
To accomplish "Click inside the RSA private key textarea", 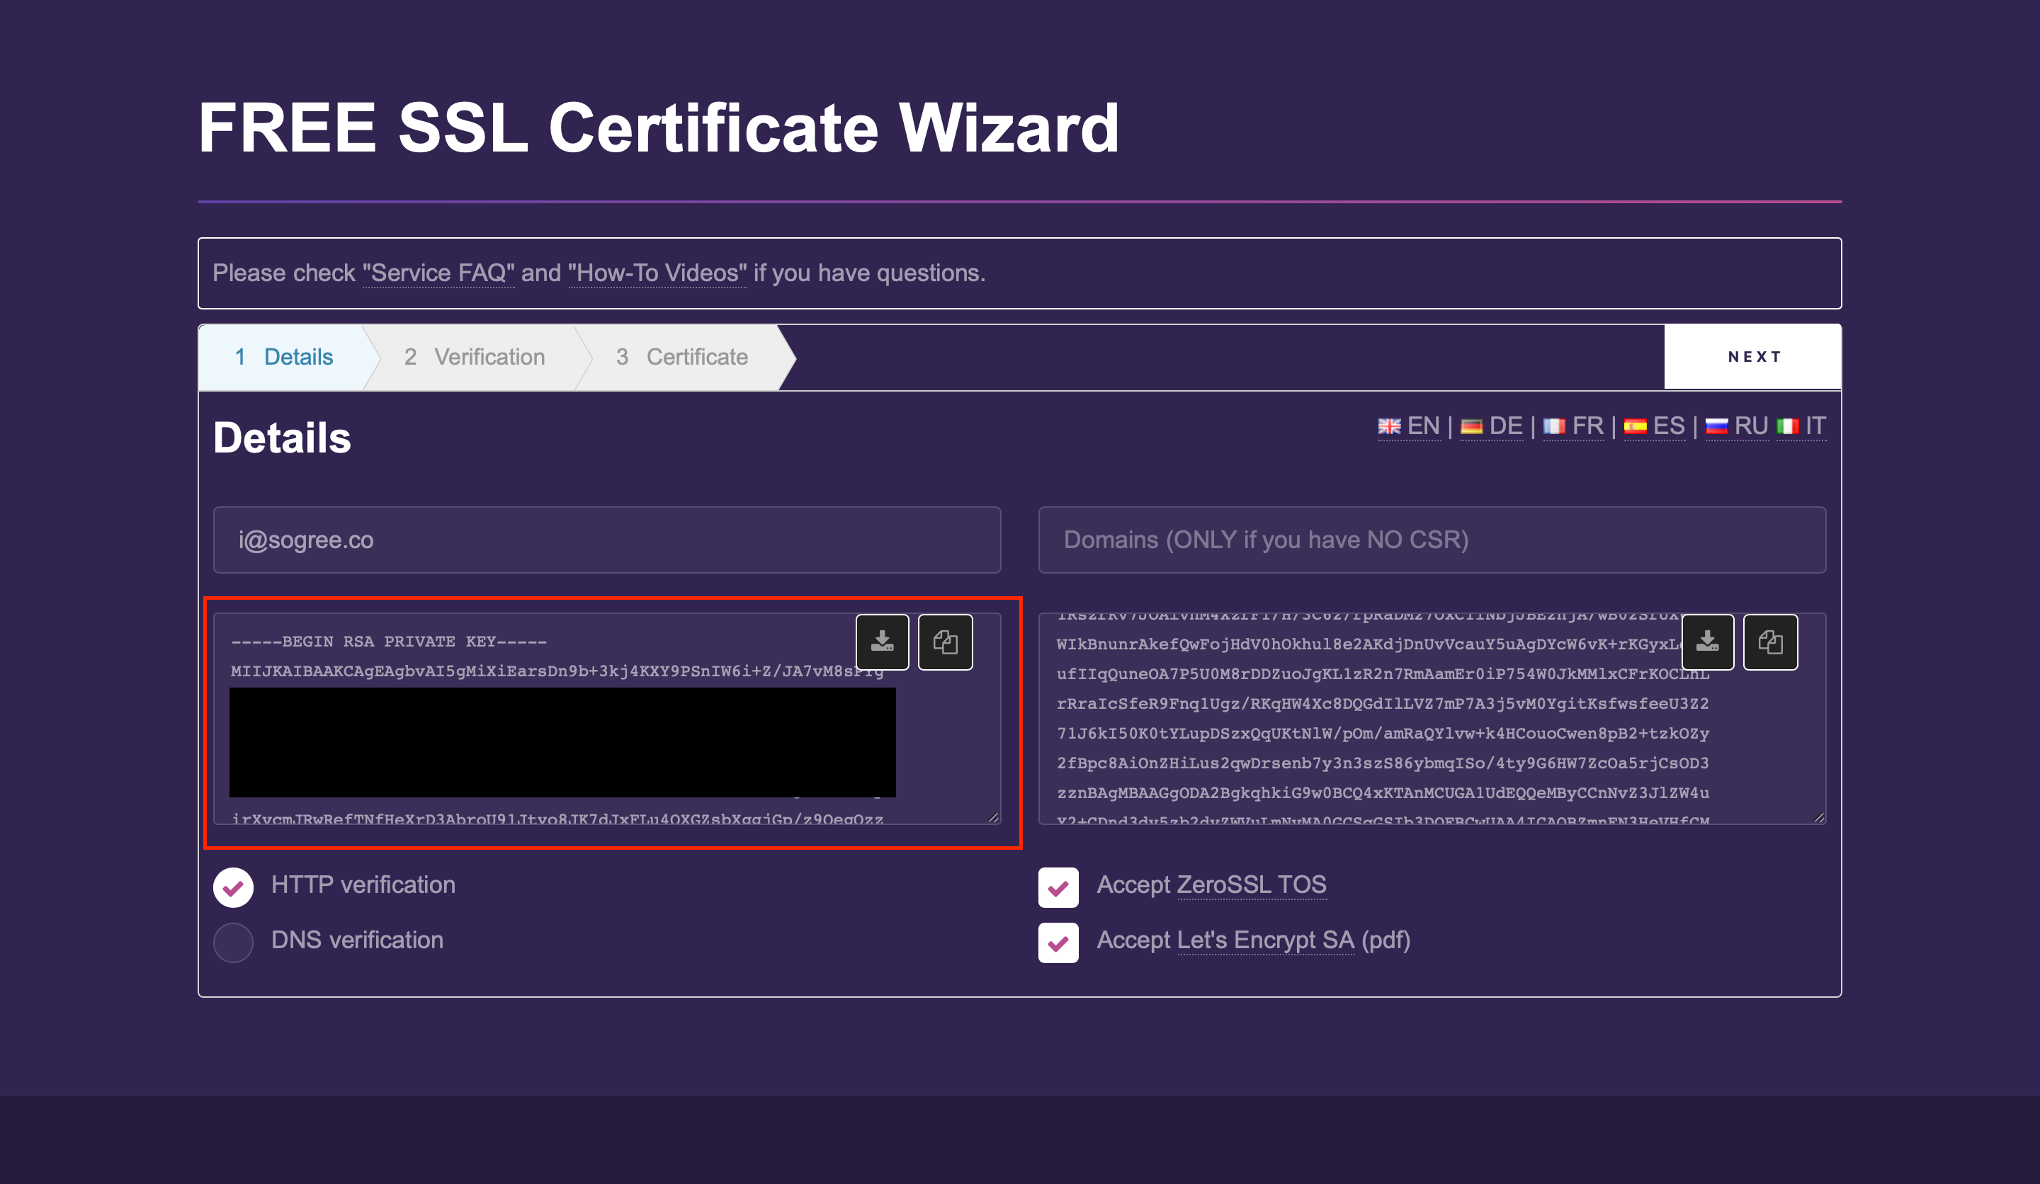I will [607, 719].
